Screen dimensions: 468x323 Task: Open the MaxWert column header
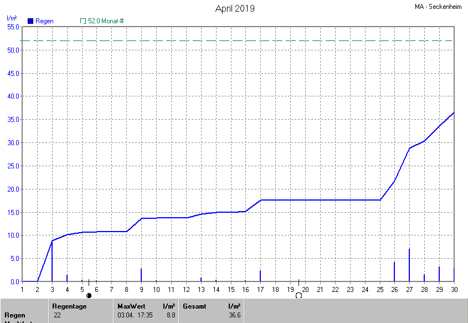point(131,306)
